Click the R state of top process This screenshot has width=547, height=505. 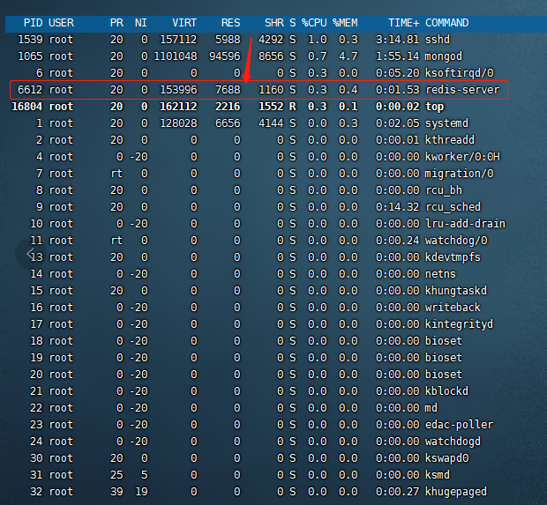(293, 107)
